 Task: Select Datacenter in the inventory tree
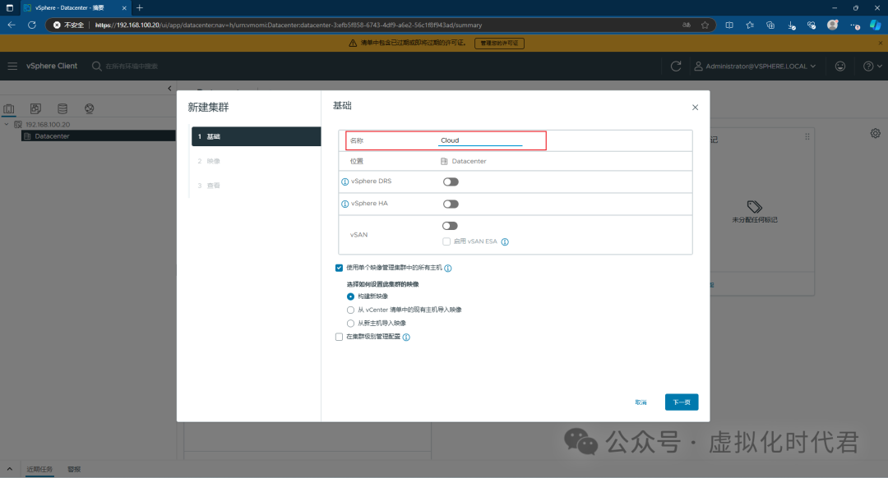tap(52, 136)
